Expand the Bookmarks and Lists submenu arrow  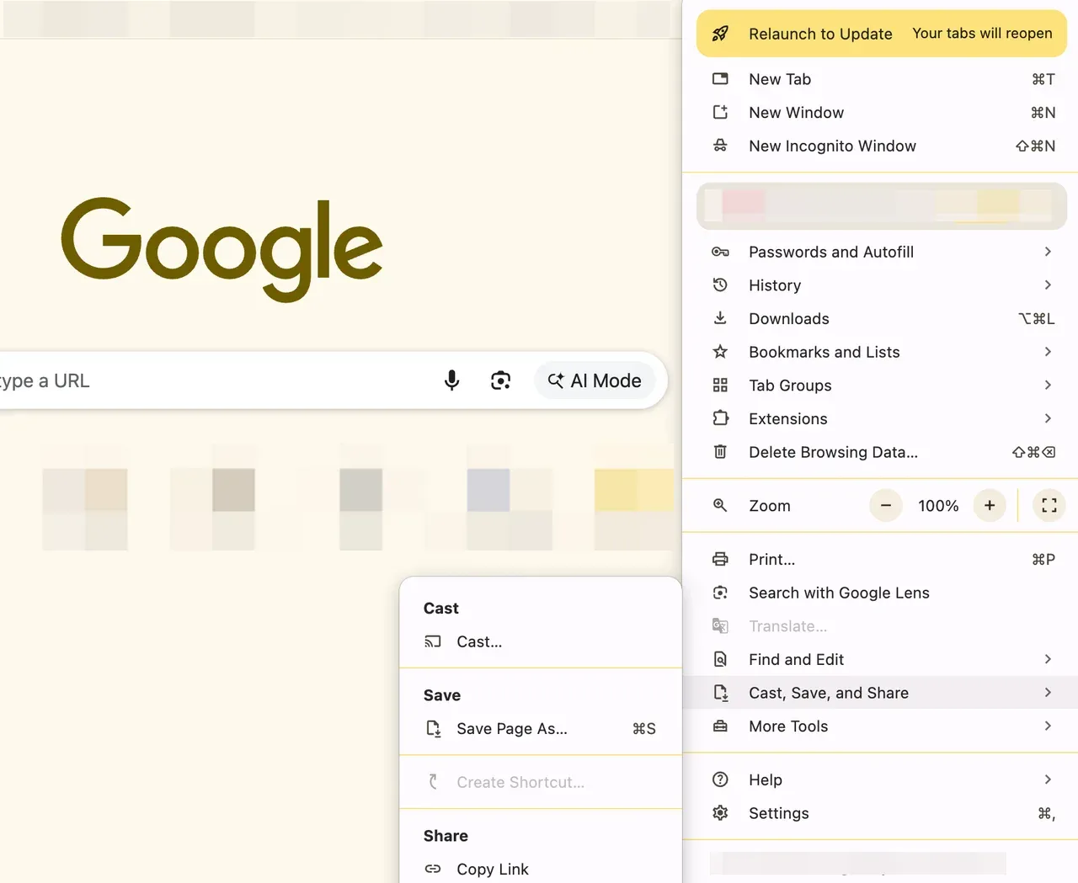[1048, 352]
